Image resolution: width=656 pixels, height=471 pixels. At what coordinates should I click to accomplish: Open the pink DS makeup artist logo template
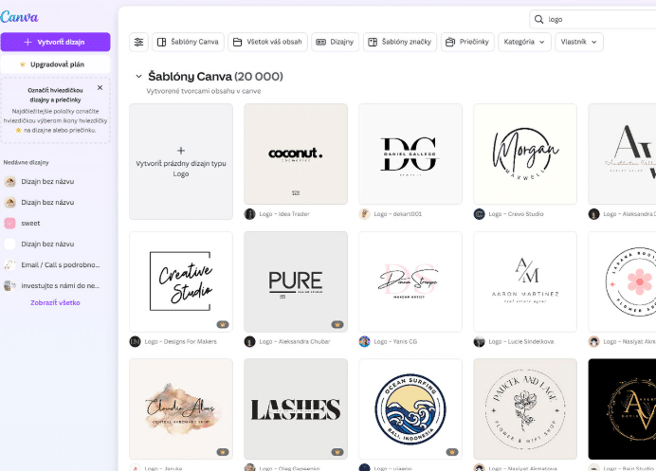(x=410, y=281)
